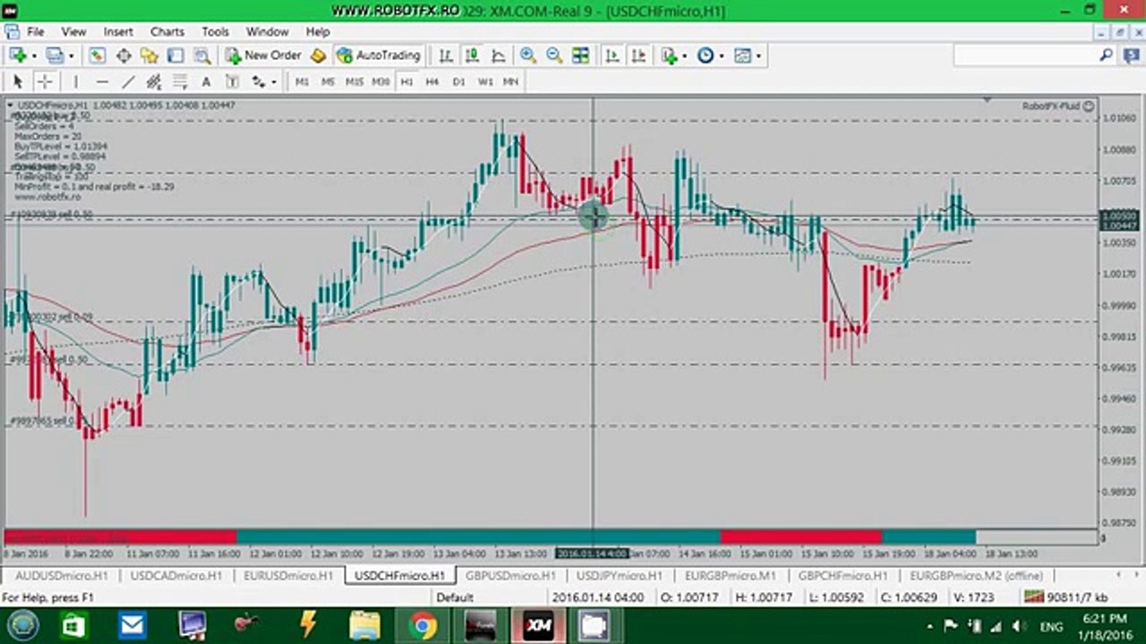Select the Horizontal Line drawing tool

click(x=101, y=81)
